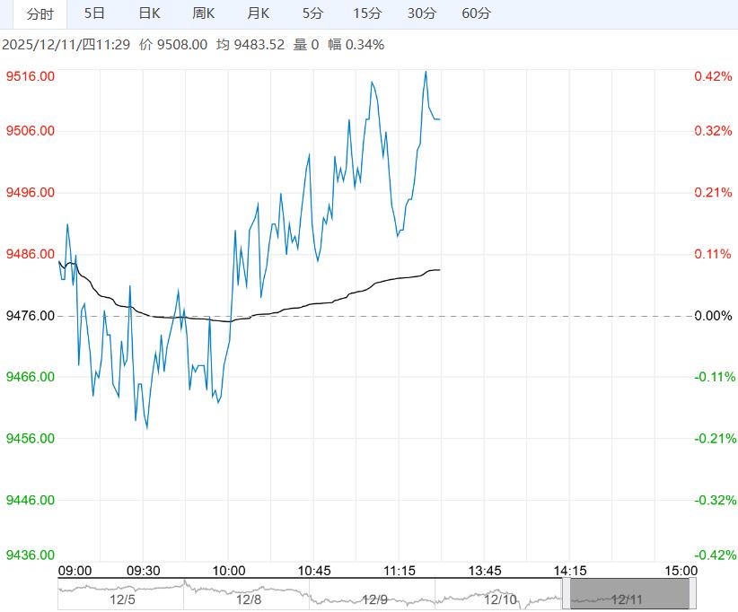Image resolution: width=738 pixels, height=612 pixels.
Task: Switch to the 月K monthly chart
Action: coord(259,13)
